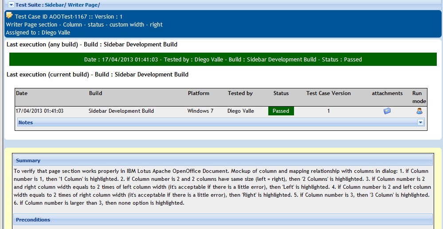Click the green Passed status cell
Image resolution: width=443 pixels, height=229 pixels.
point(281,111)
